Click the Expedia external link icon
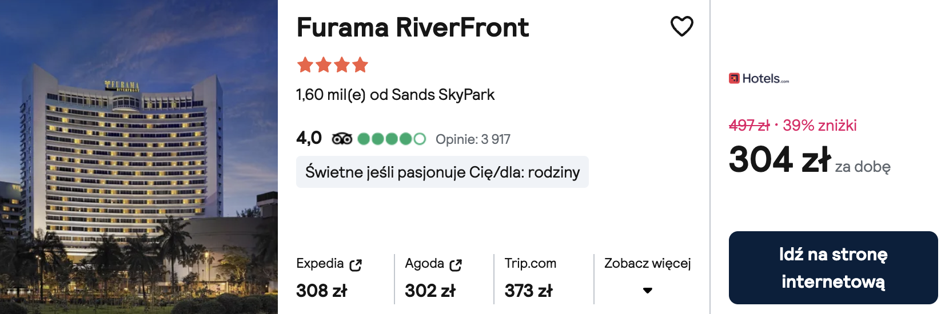949x314 pixels. point(356,265)
